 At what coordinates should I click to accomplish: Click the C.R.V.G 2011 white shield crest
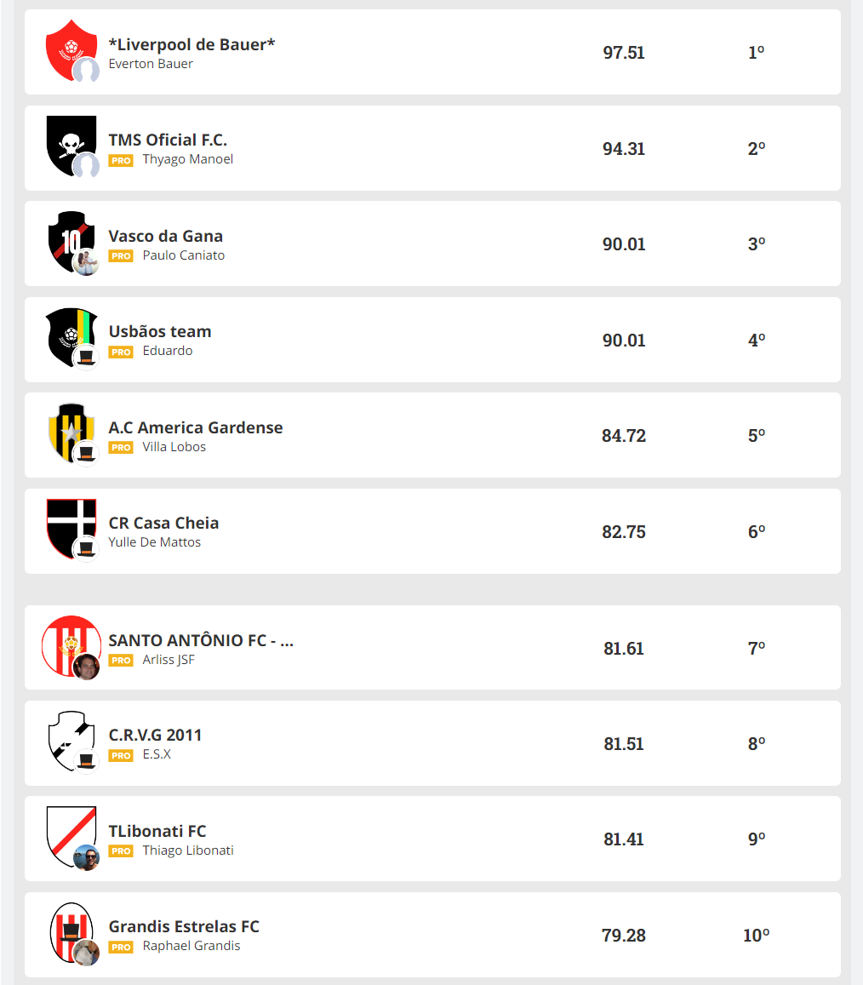66,736
